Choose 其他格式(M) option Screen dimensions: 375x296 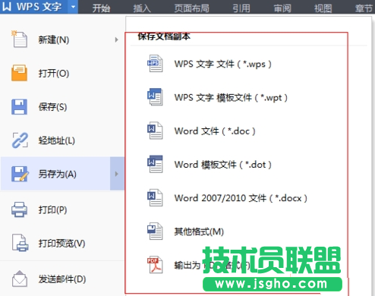pyautogui.click(x=199, y=231)
